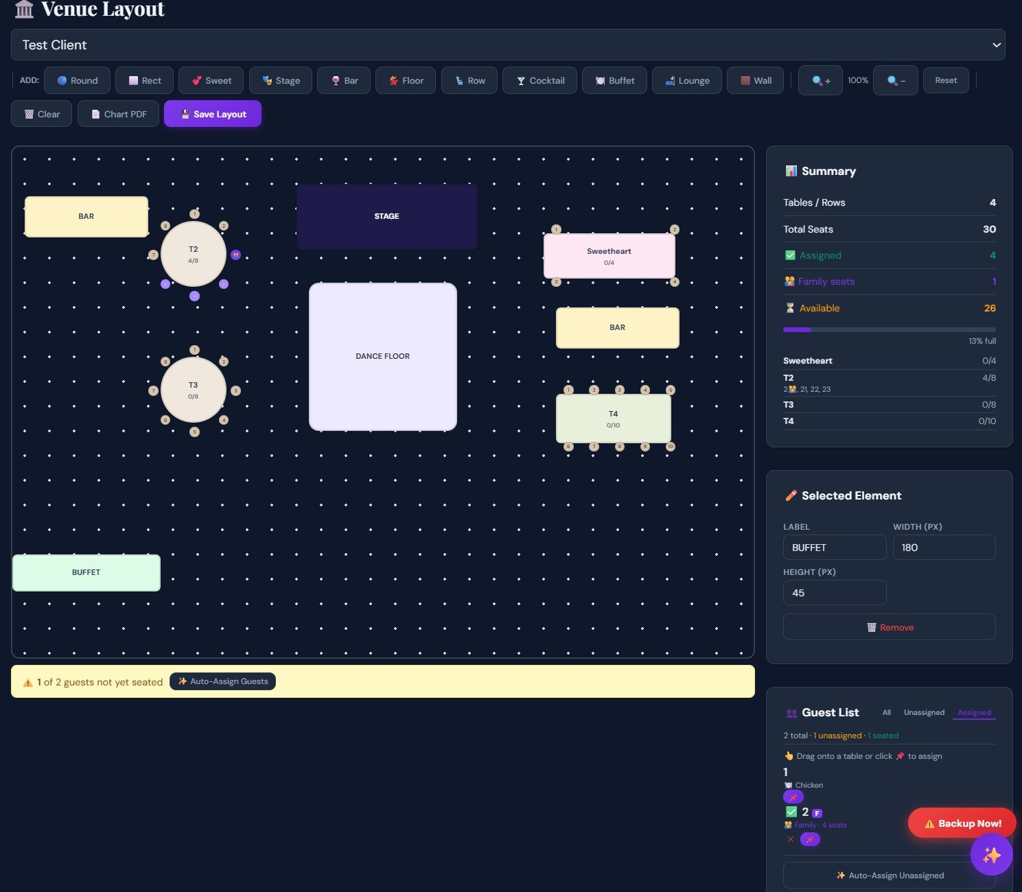Click pin button for guest 1
1022x892 pixels.
(x=793, y=797)
